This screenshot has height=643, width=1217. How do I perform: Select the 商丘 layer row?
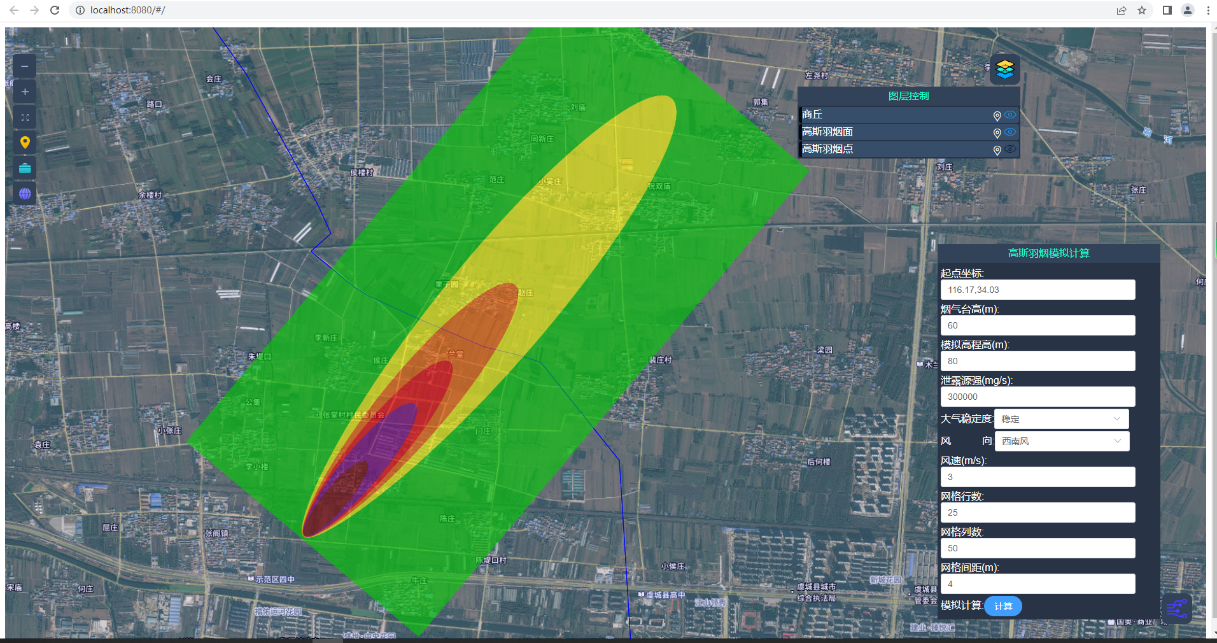(x=909, y=115)
